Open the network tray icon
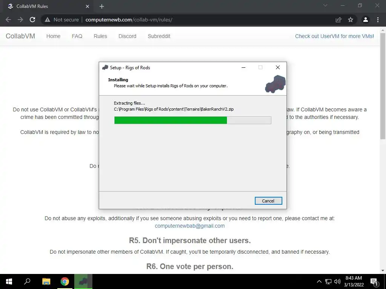 (328, 281)
